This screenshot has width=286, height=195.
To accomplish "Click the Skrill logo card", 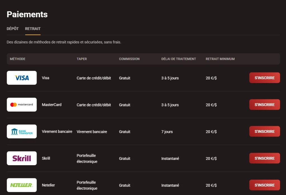I will point(22,158).
